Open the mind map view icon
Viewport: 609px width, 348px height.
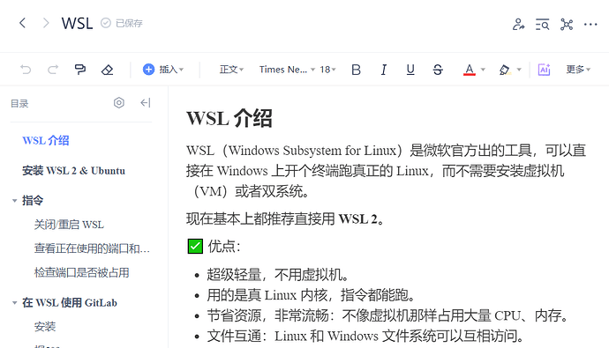pyautogui.click(x=567, y=24)
